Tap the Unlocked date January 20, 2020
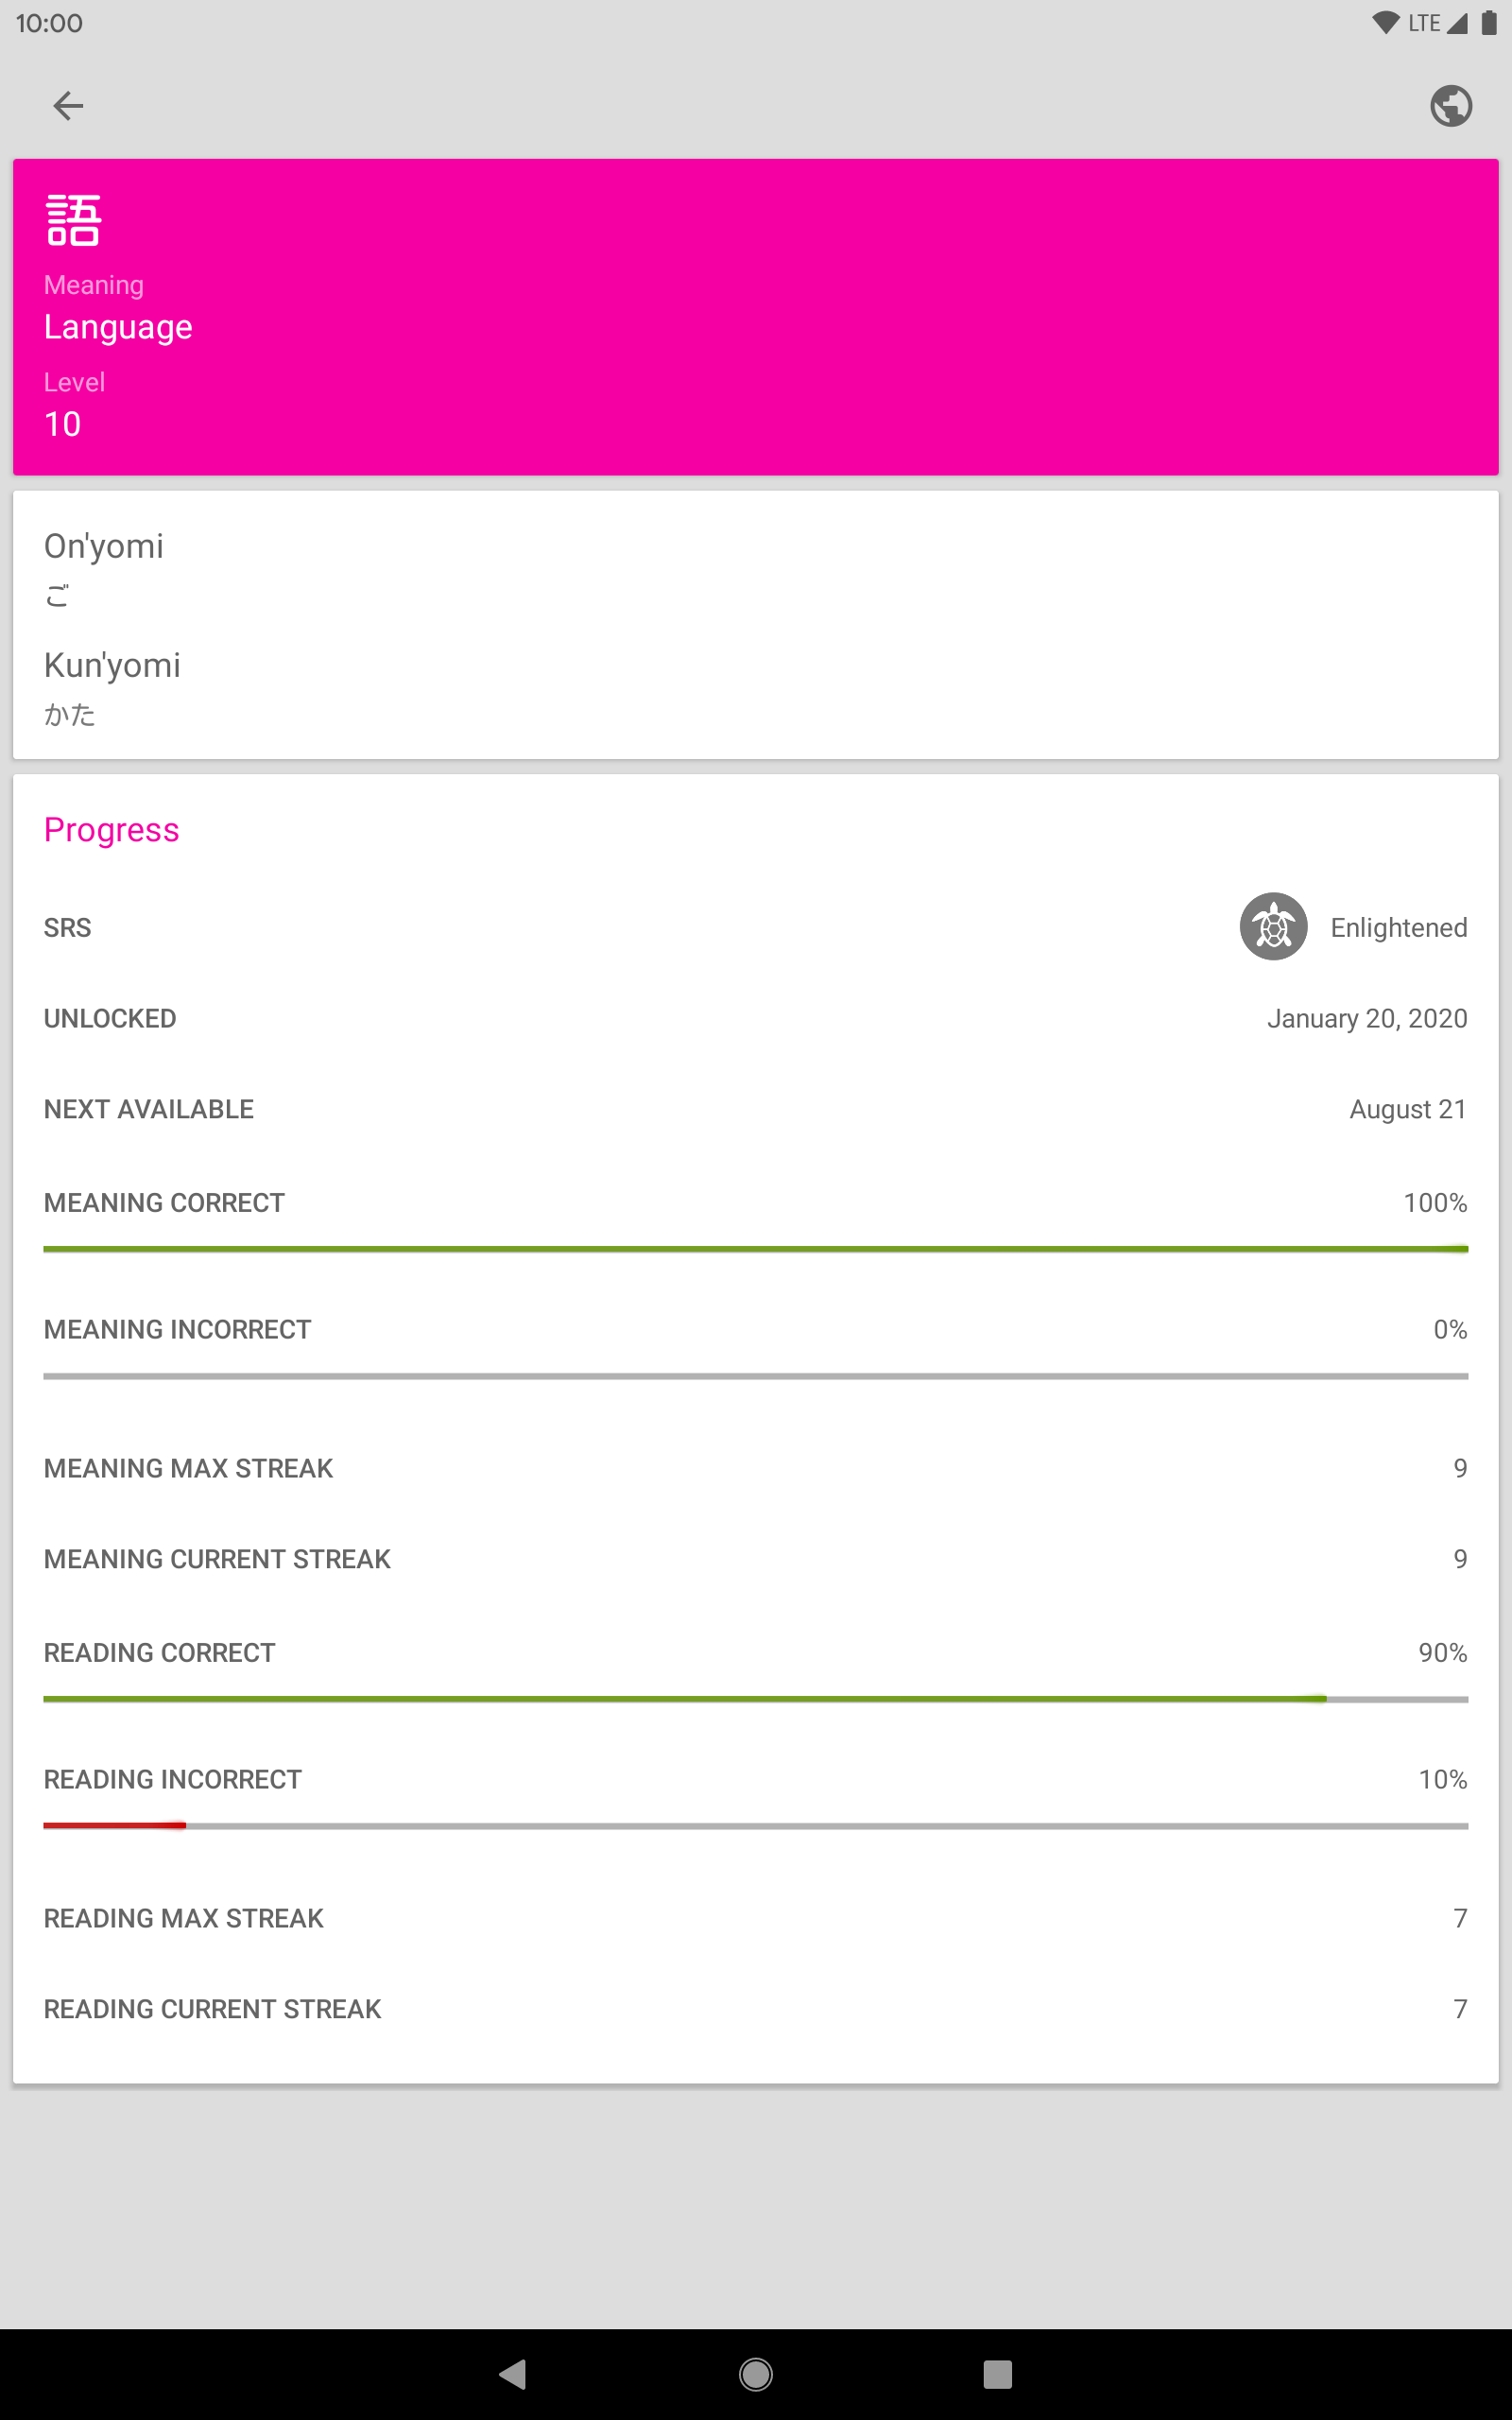Screen dimensions: 1512x2420 pyautogui.click(x=1367, y=1018)
